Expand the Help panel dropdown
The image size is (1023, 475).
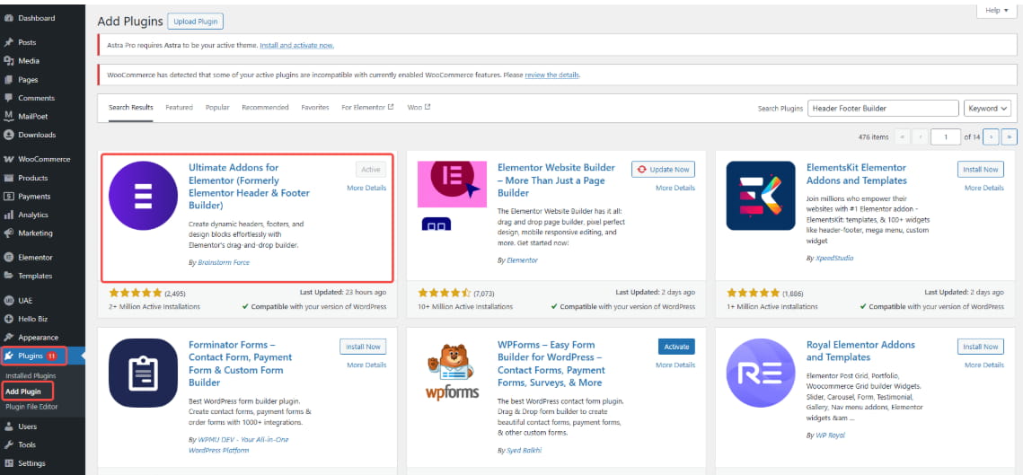[x=997, y=11]
